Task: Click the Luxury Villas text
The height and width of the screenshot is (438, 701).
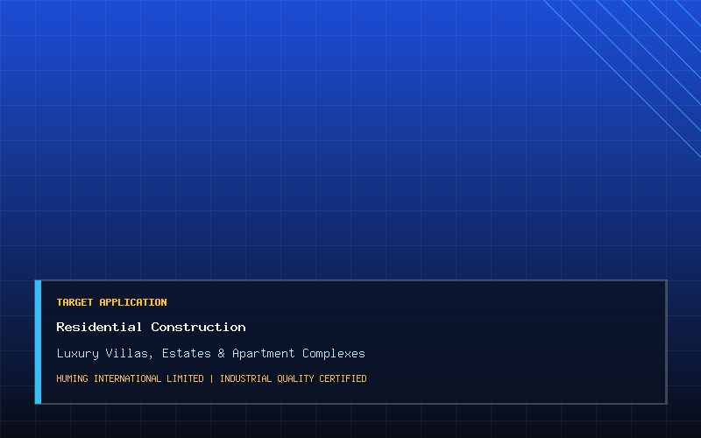Action: 104,354
